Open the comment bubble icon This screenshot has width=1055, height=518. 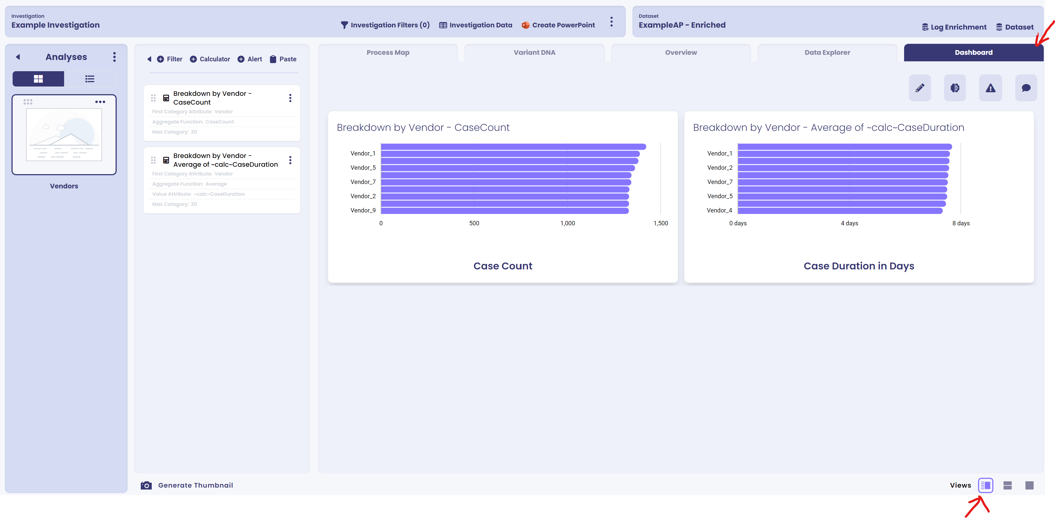pyautogui.click(x=1026, y=88)
